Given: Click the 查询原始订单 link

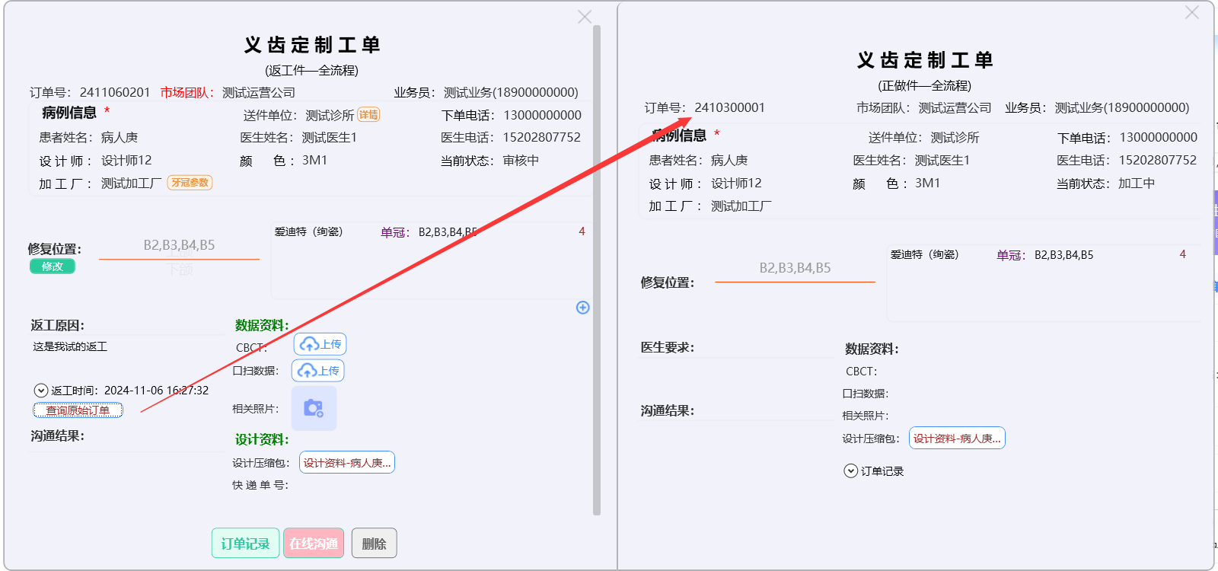Looking at the screenshot, I should click(x=78, y=410).
